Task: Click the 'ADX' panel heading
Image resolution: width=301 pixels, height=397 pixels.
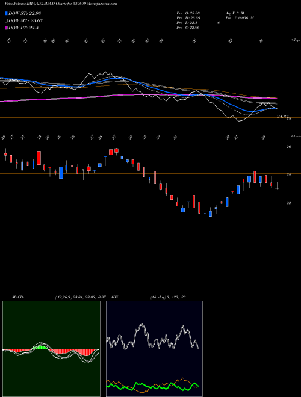Action: [114, 297]
